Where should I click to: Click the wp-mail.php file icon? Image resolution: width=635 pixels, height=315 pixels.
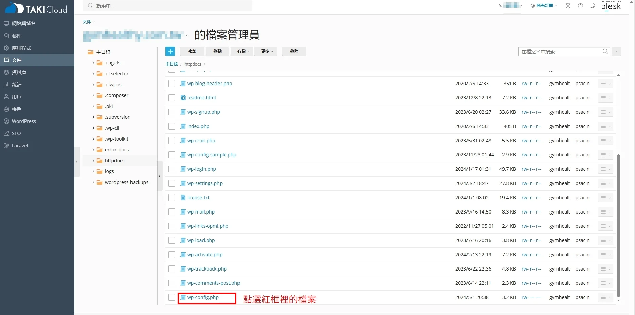[183, 212]
